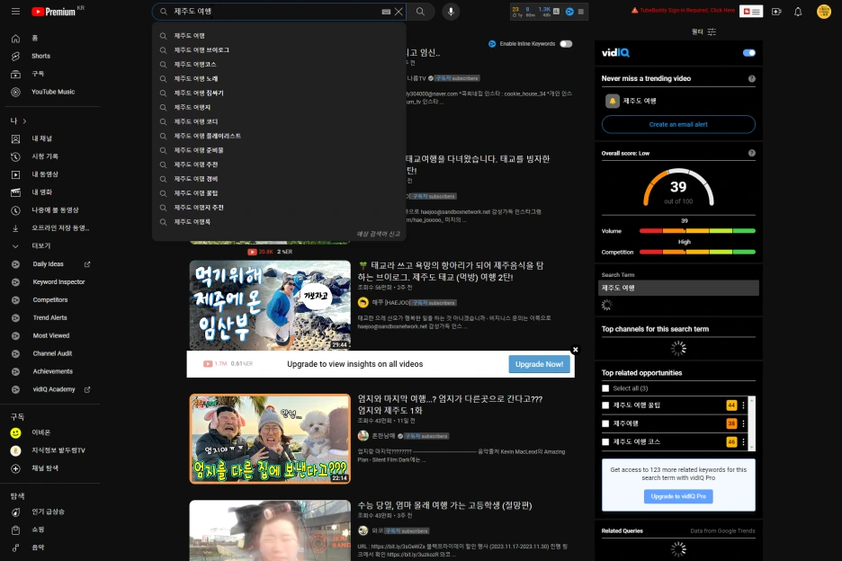
Task: Open the 흔한남매 channel link
Action: pos(383,436)
